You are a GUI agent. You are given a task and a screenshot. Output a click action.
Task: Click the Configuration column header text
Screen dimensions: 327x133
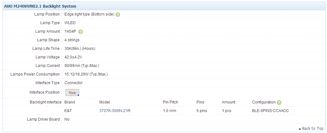point(264,102)
